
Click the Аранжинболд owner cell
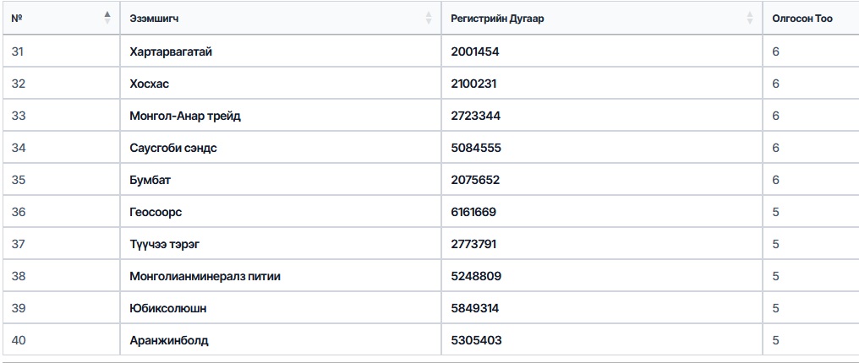pos(281,340)
